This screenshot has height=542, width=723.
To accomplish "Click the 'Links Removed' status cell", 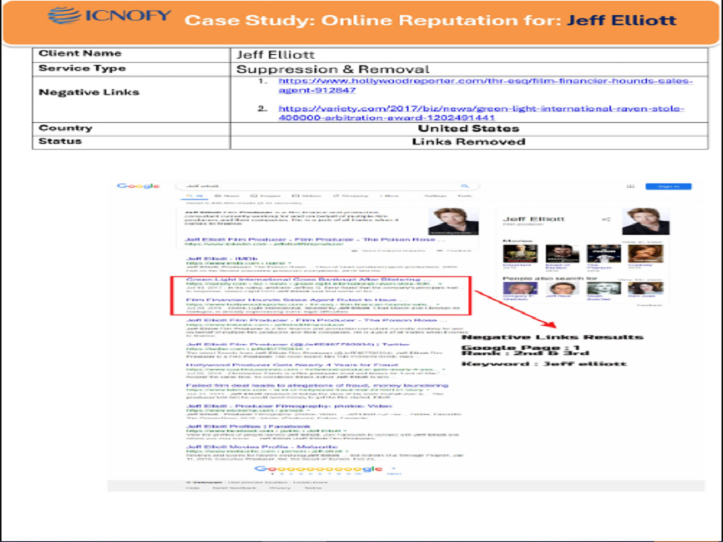I will point(469,142).
